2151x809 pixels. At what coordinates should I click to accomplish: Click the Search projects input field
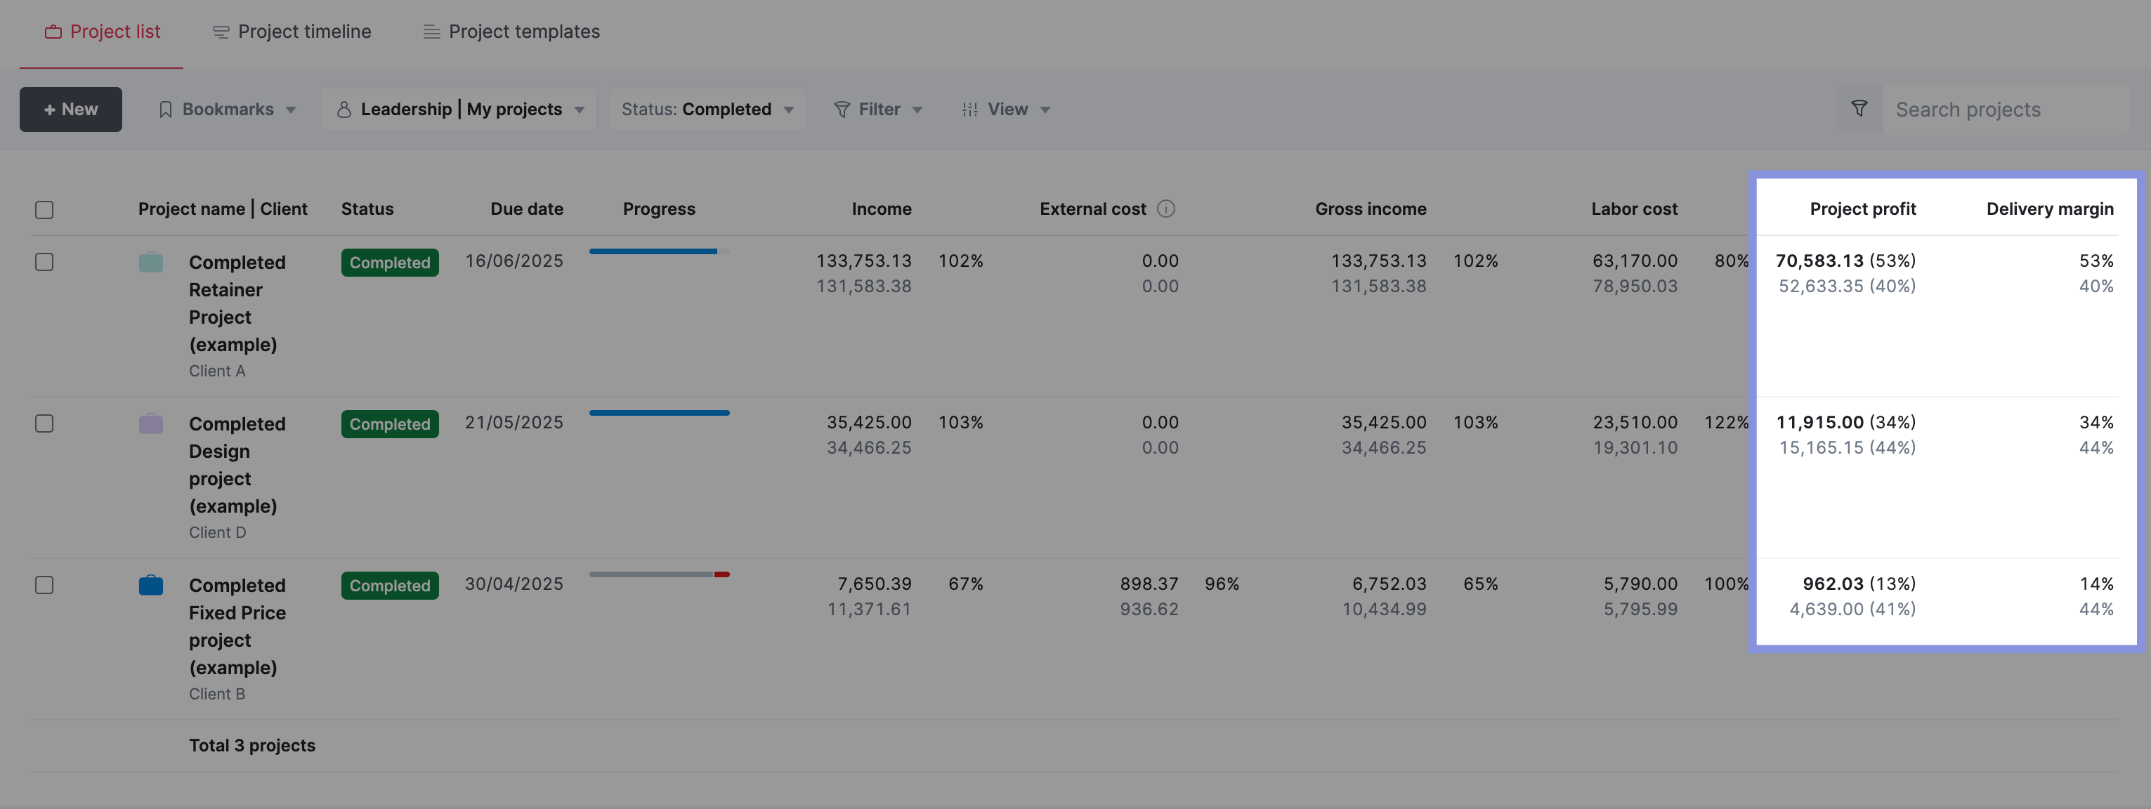coord(2006,110)
